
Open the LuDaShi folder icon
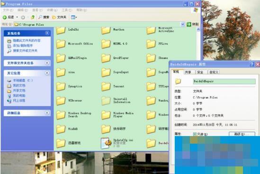[x=61, y=30]
